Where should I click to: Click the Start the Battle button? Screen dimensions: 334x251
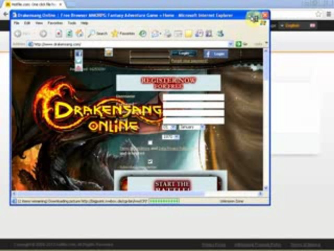[172, 185]
